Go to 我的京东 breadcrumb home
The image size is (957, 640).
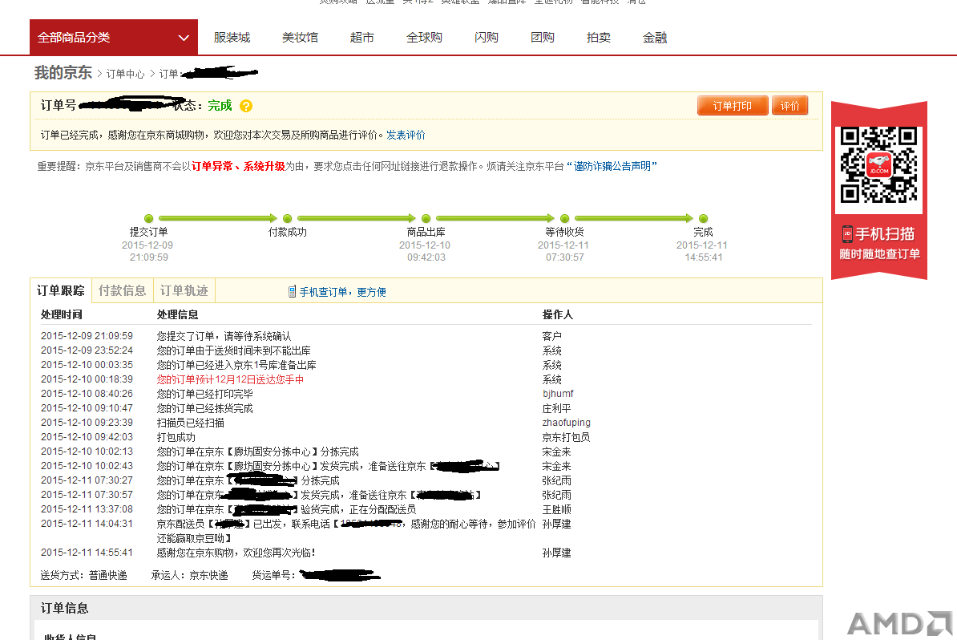click(x=63, y=73)
